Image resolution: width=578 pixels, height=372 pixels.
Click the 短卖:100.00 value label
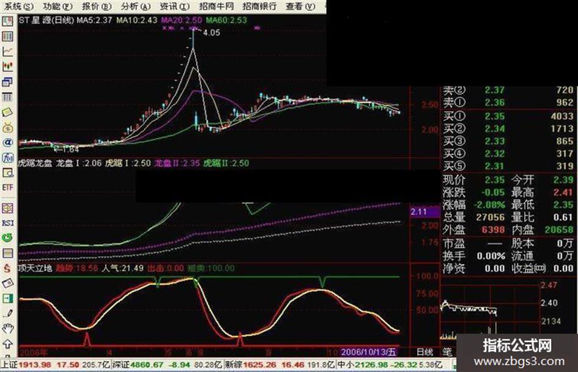click(x=211, y=268)
